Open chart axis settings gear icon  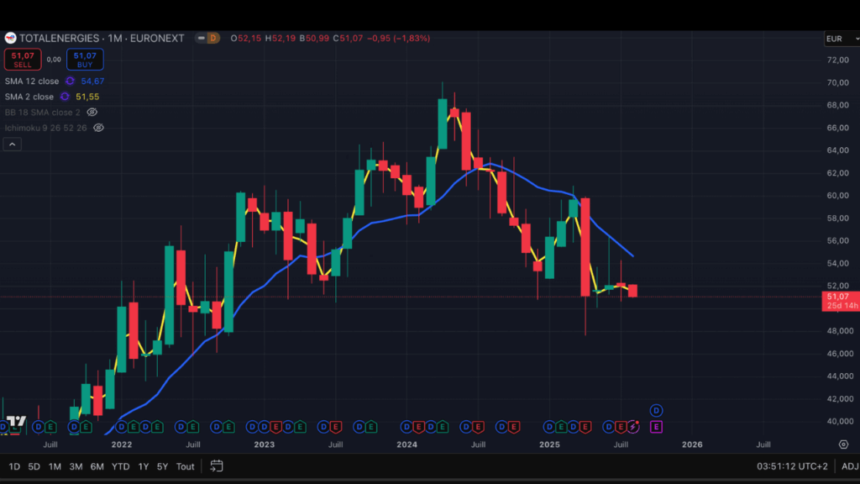tap(843, 445)
